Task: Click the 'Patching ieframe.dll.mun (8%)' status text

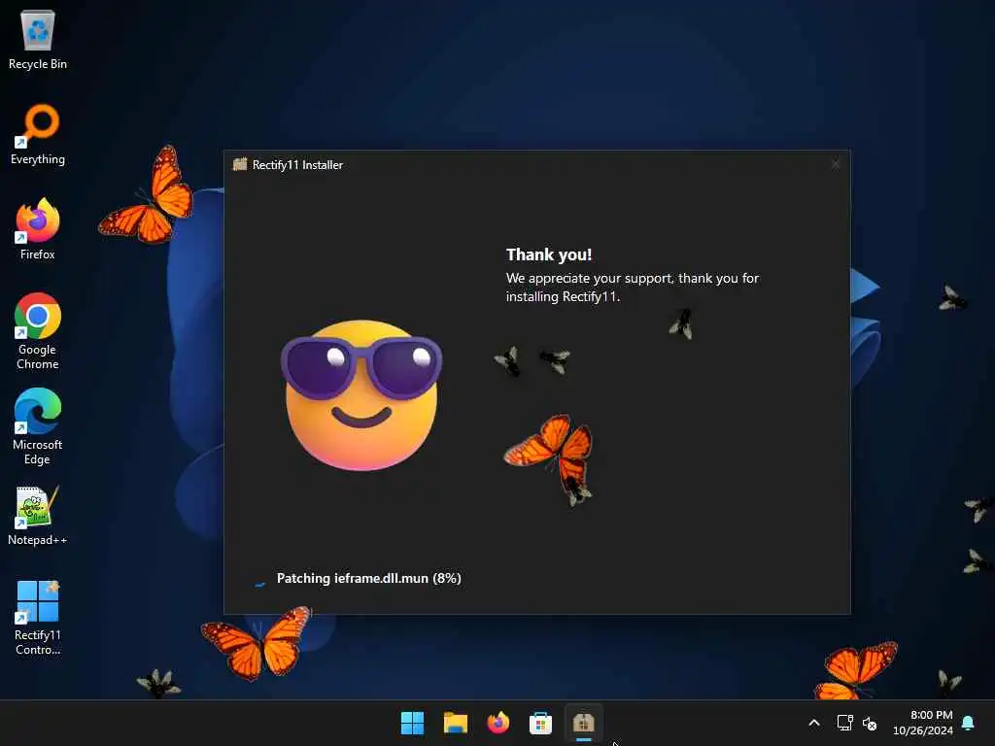Action: coord(368,578)
